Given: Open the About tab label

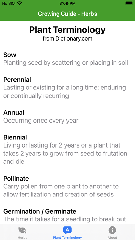Looking at the screenshot, I should (x=112, y=238).
